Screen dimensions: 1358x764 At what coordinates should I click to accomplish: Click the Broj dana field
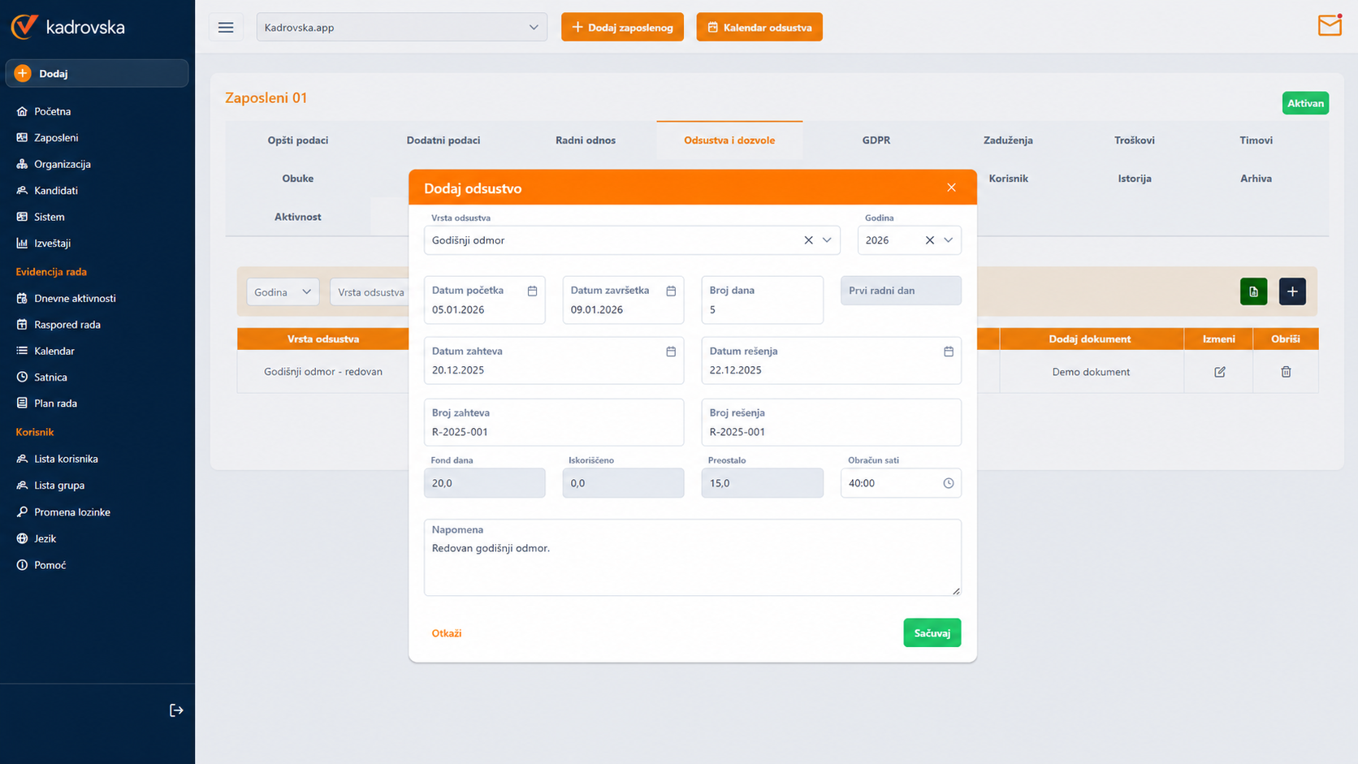click(x=763, y=300)
